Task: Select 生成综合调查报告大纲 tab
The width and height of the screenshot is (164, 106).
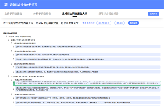Action: click(x=75, y=14)
